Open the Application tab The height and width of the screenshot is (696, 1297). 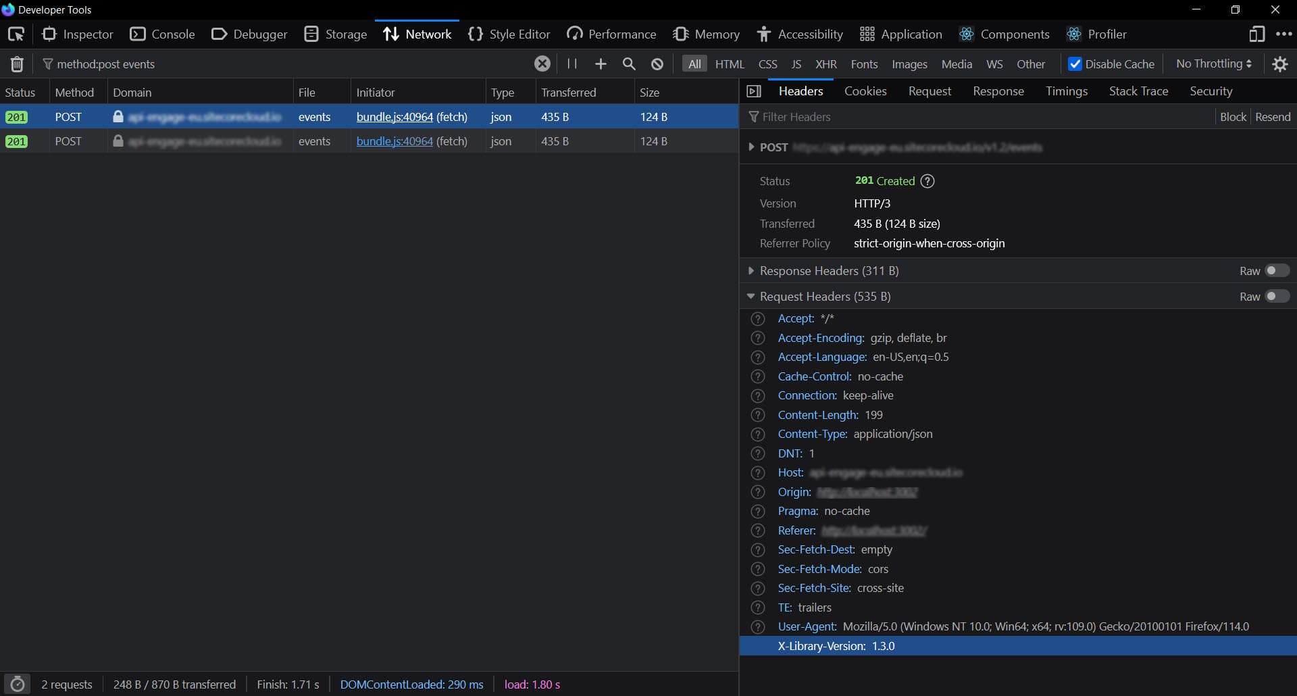coord(901,34)
